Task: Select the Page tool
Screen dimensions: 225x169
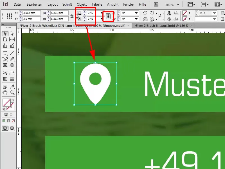Action: [5, 39]
